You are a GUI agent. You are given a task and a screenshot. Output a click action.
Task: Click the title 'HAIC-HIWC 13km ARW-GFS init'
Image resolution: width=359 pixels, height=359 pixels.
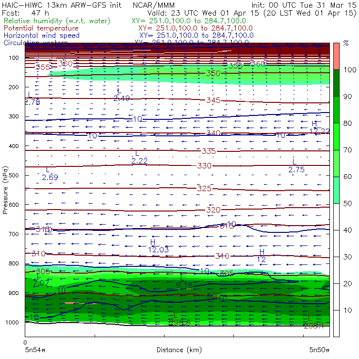62,5
